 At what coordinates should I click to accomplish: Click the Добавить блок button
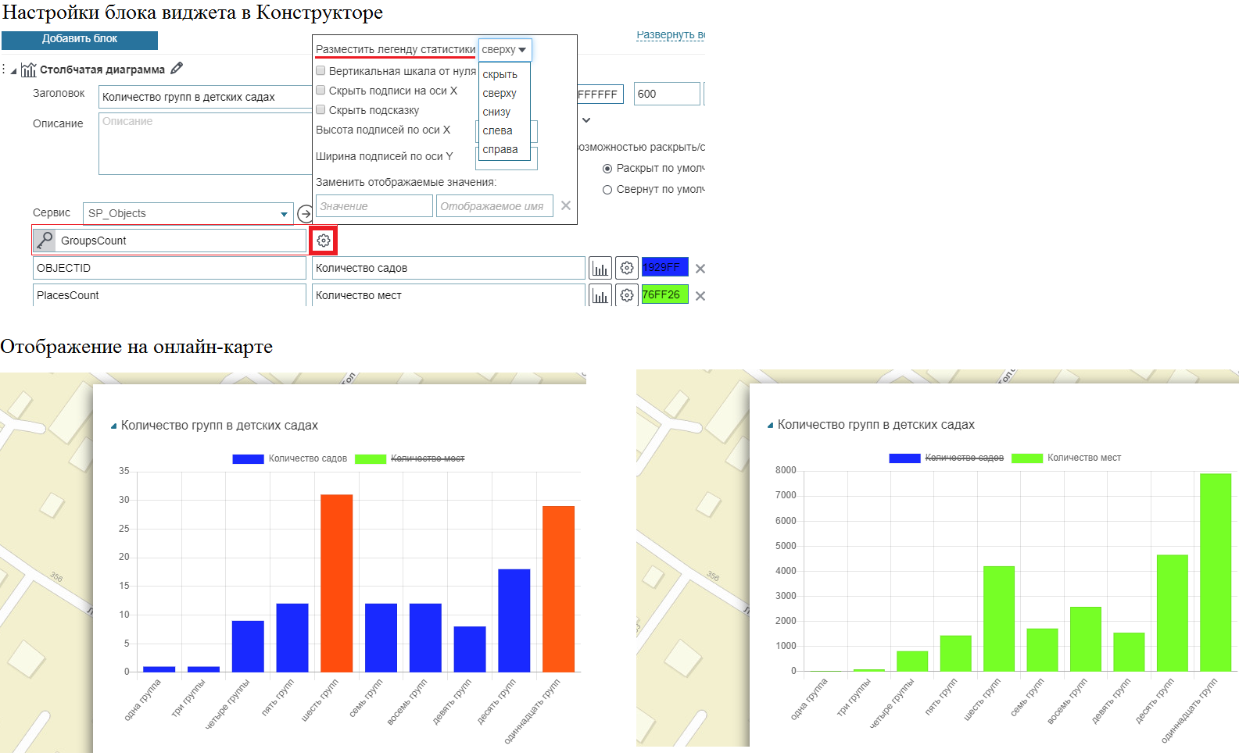click(80, 39)
